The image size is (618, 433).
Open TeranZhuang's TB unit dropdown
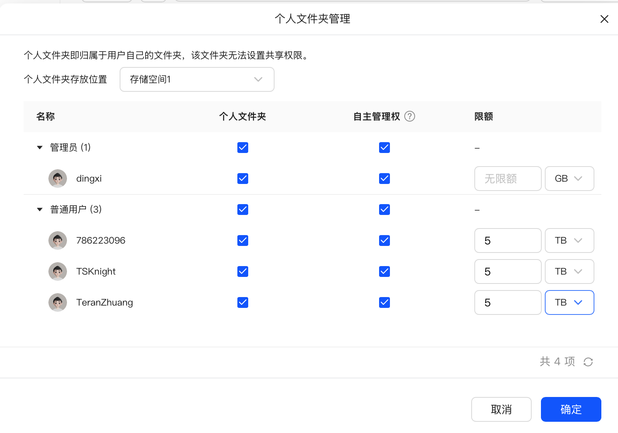569,302
